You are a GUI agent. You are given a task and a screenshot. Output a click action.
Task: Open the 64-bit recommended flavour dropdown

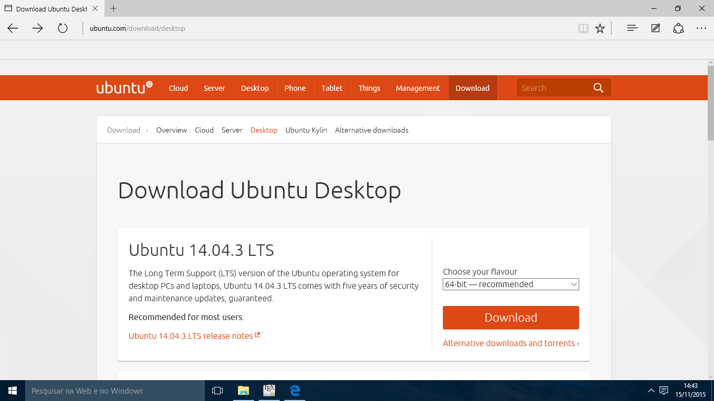511,285
